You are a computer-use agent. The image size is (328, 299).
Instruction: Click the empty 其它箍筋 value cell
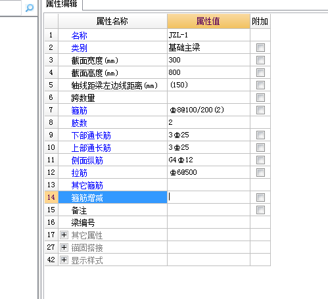[208, 185]
